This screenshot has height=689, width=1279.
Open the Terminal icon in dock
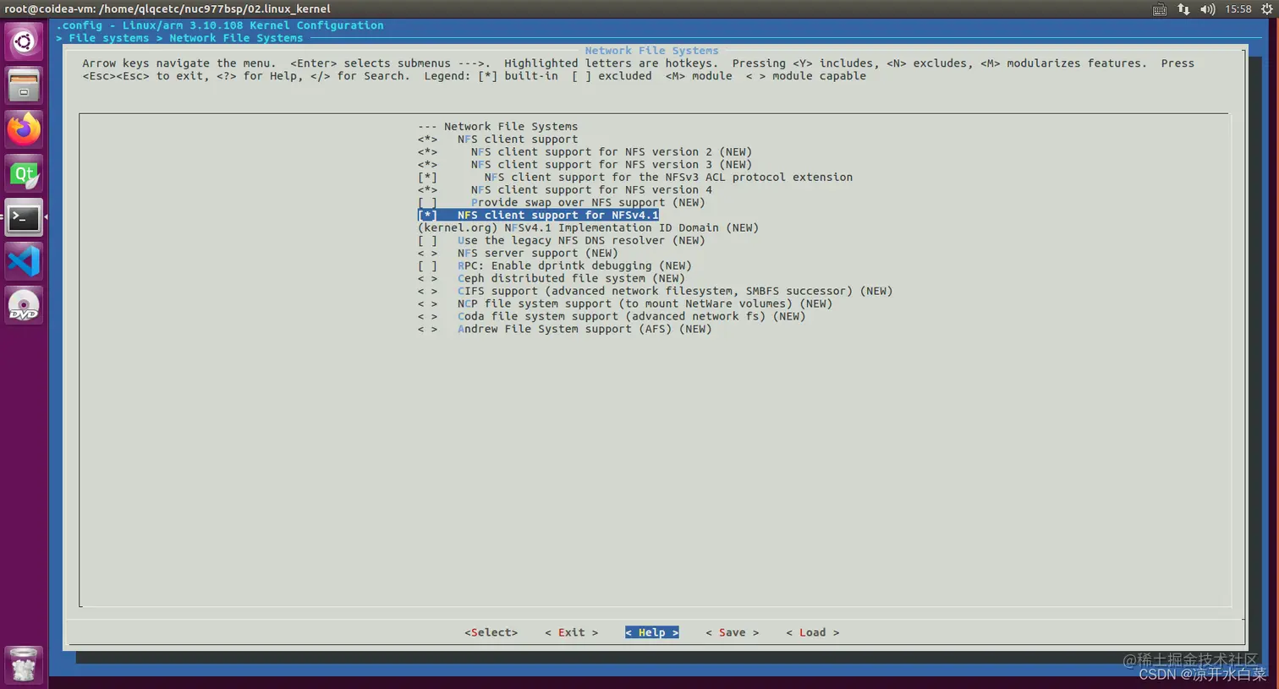pyautogui.click(x=24, y=217)
